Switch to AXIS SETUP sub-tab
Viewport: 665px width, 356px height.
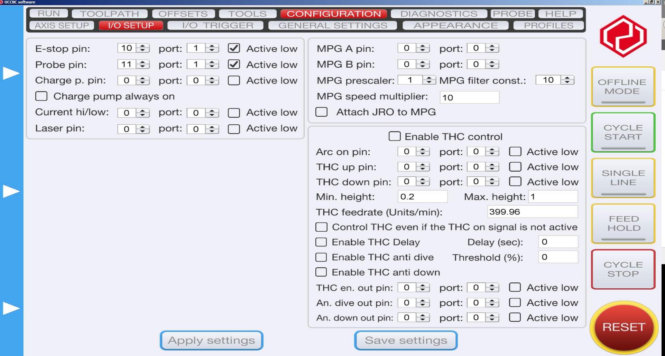coord(62,26)
